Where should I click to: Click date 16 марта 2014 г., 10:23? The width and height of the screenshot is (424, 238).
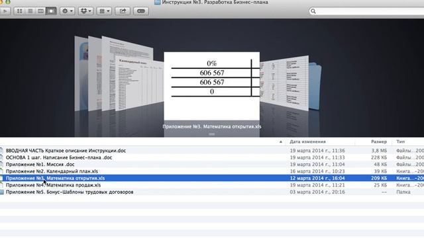317,171
